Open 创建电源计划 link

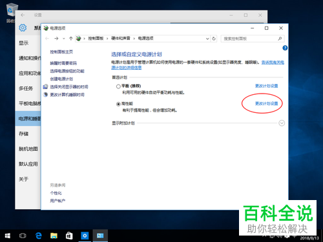click(61, 79)
